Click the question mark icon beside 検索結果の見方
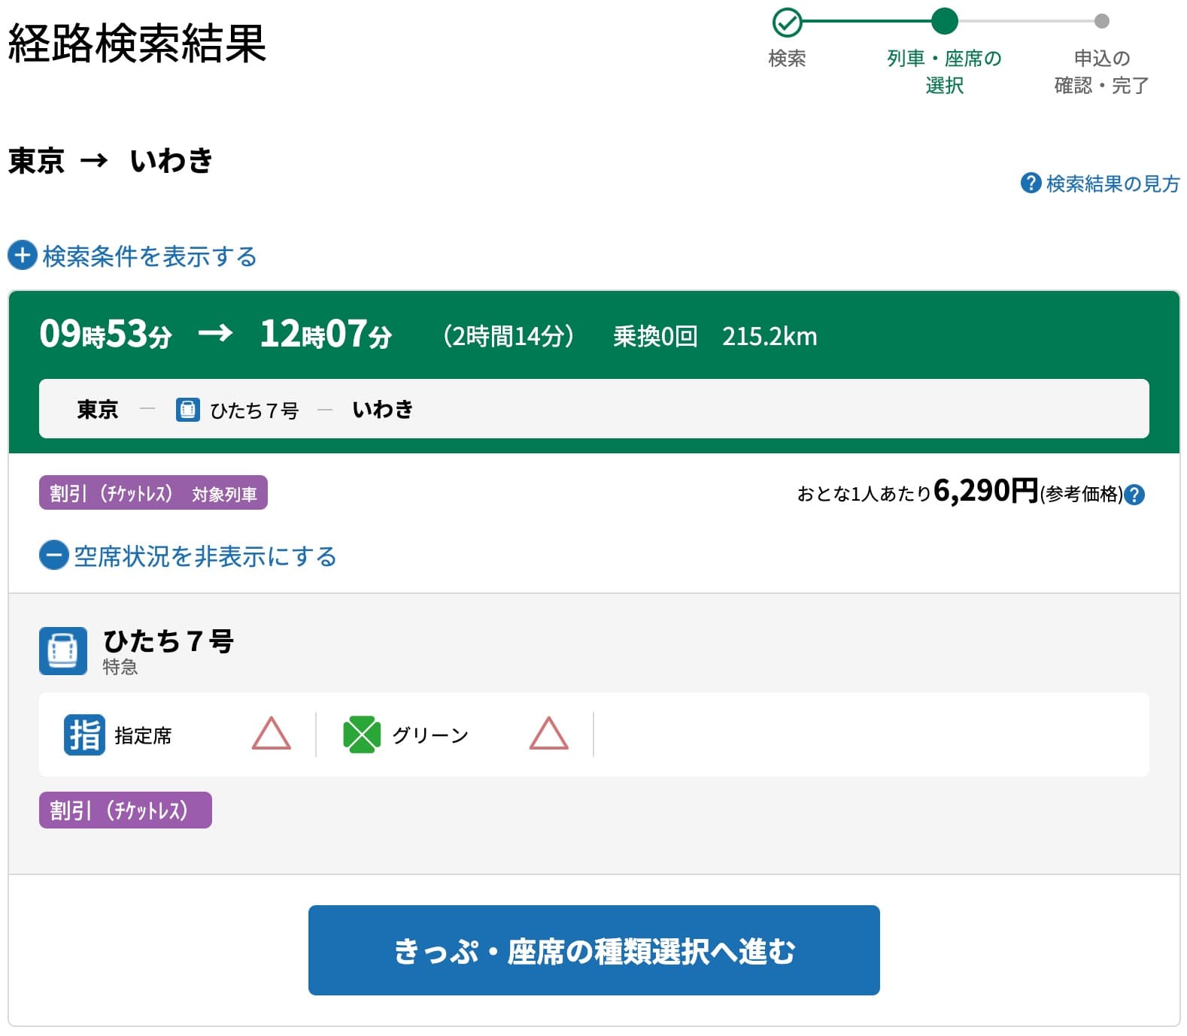The height and width of the screenshot is (1036, 1187). 1030,183
